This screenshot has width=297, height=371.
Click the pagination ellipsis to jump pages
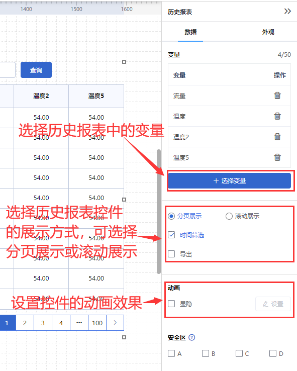pos(79,323)
